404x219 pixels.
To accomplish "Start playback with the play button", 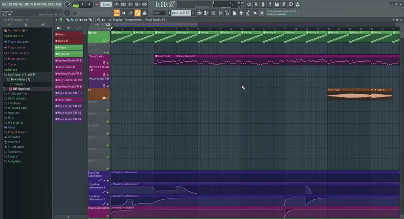I will point(83,4).
